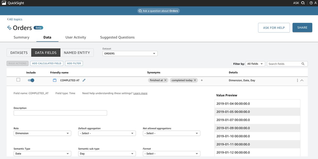Viewport: 318px width, 159px height.
Task: Tick the COMPLETED AT row checkbox
Action: coord(18,80)
